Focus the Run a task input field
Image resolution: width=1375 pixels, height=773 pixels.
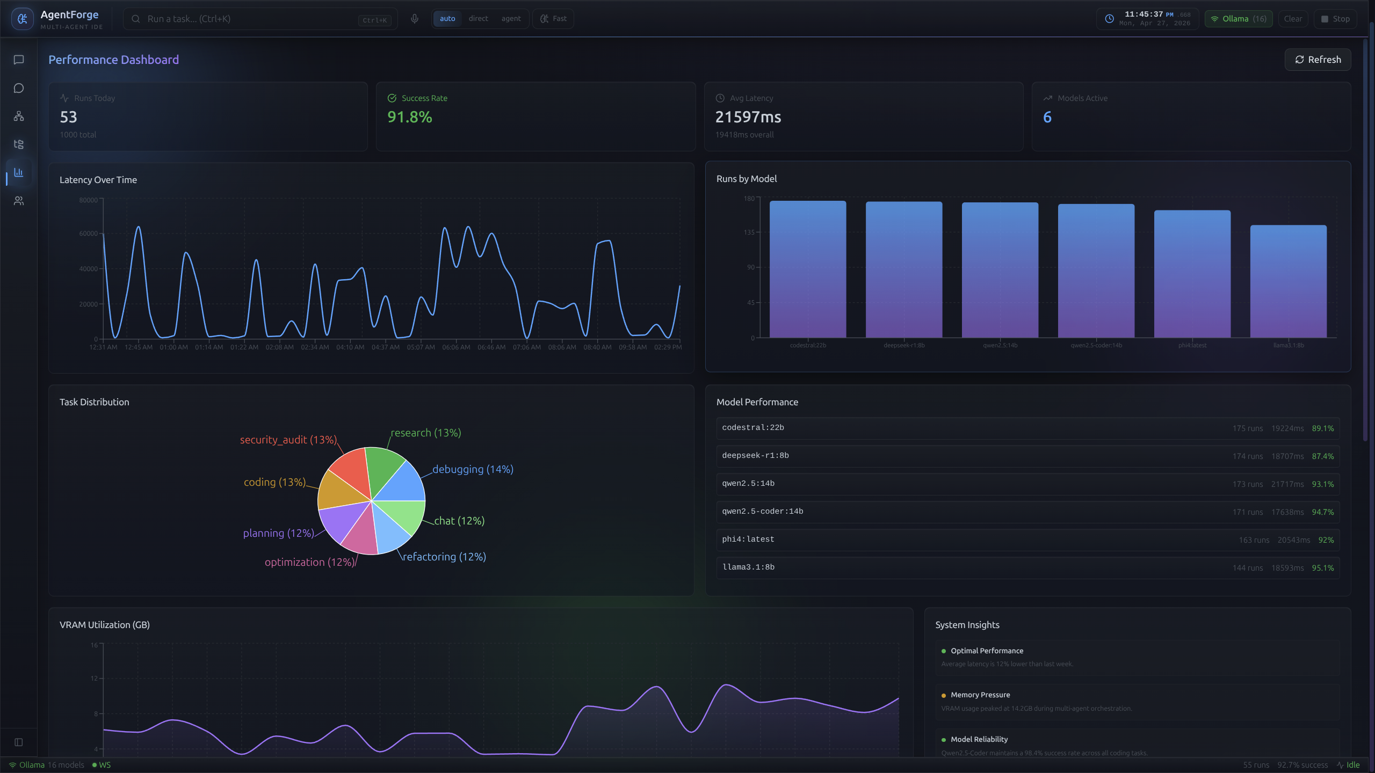(x=260, y=19)
